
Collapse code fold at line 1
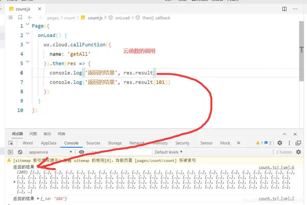[x=28, y=24]
